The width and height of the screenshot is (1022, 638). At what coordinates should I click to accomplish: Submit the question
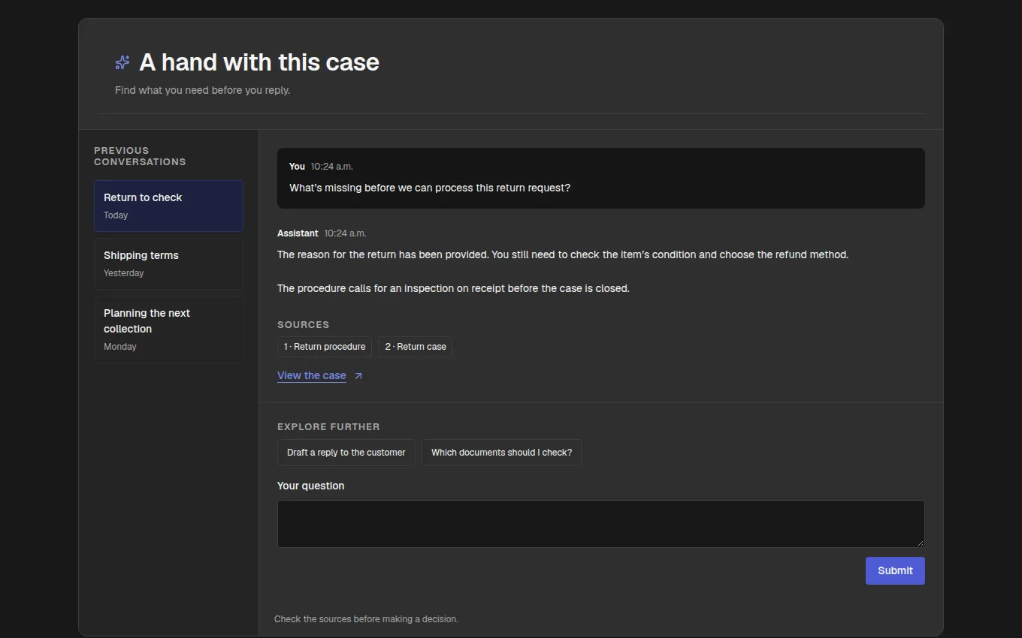point(895,570)
